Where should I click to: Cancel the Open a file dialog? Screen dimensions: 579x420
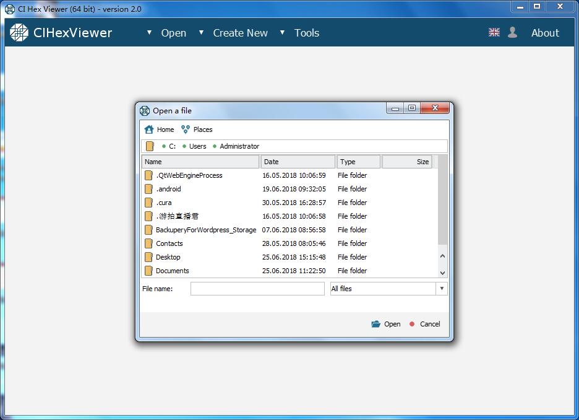point(430,324)
